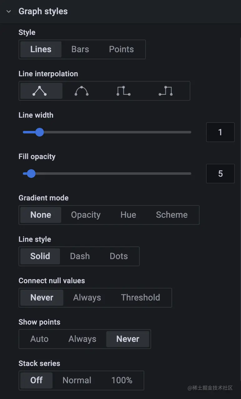Click the Line width slider handle
The width and height of the screenshot is (241, 399).
tap(39, 132)
